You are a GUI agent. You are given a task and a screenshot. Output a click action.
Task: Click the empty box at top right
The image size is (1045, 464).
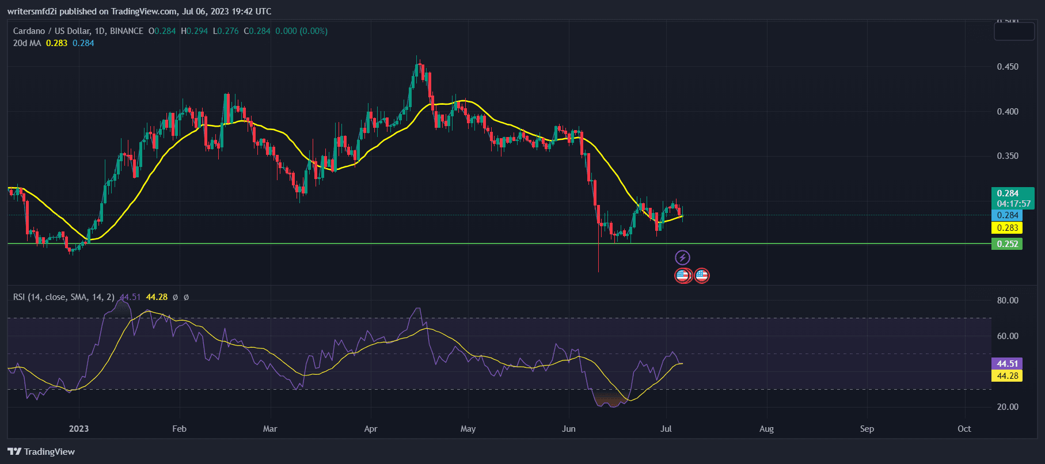coord(1014,32)
